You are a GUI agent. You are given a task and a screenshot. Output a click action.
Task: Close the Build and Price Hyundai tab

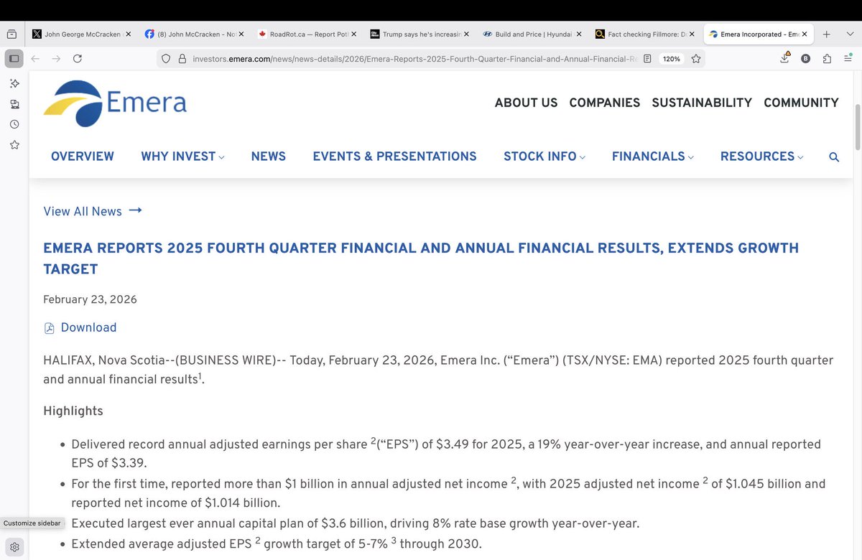[x=579, y=34]
